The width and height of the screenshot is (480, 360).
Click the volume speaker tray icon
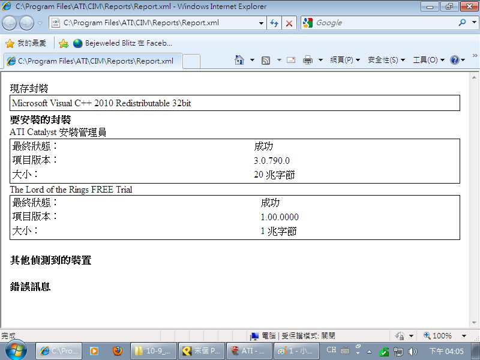click(x=412, y=352)
